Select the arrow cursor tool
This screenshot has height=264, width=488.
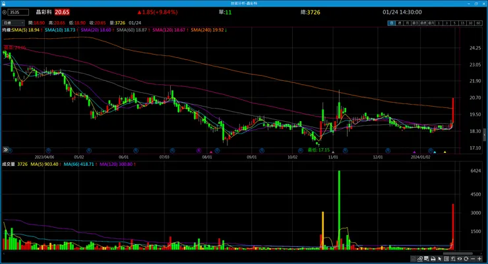tap(440, 259)
